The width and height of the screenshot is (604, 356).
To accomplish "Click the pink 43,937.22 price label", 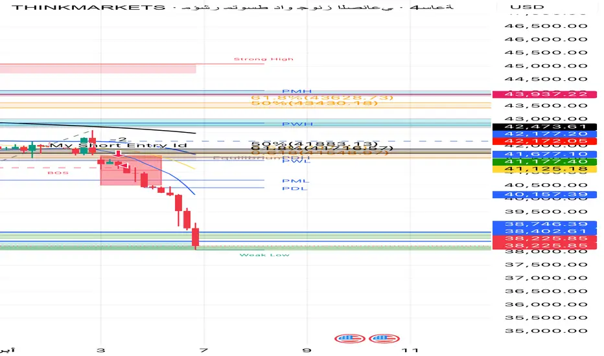I will pyautogui.click(x=544, y=95).
